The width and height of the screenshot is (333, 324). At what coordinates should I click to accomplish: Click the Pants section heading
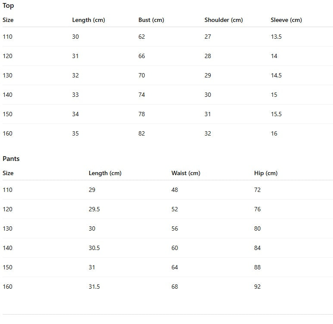[11, 159]
